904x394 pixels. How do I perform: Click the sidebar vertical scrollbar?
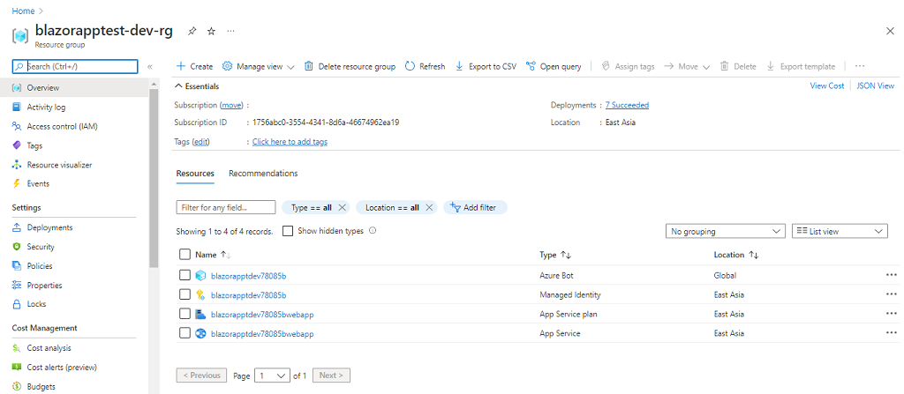(x=154, y=178)
